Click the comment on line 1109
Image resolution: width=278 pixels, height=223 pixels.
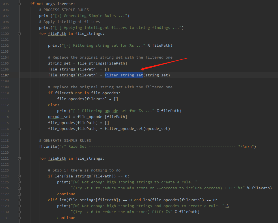coord(110,87)
